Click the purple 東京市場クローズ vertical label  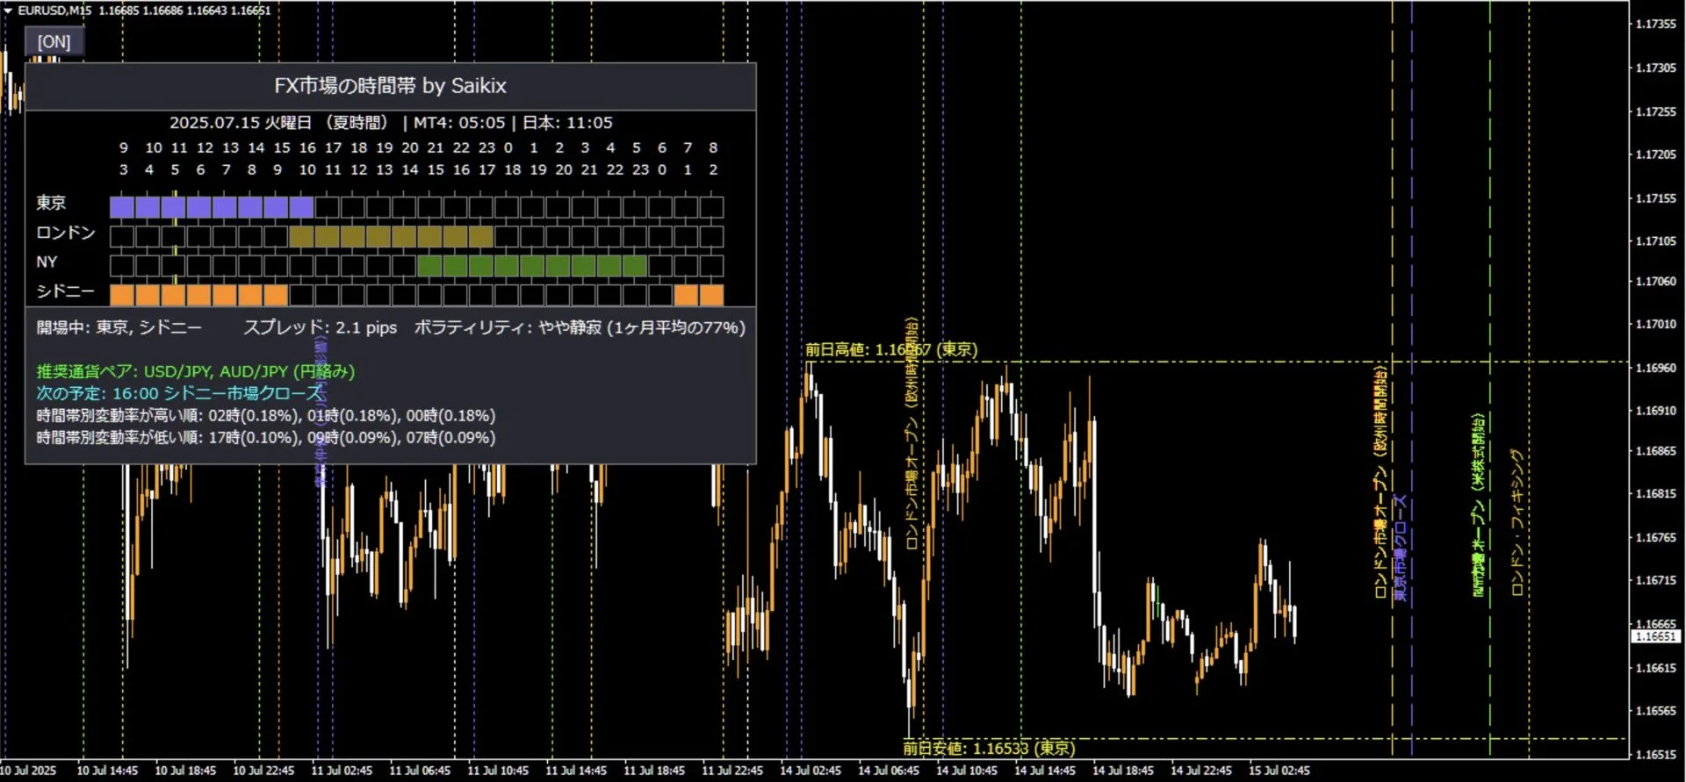coord(1401,549)
